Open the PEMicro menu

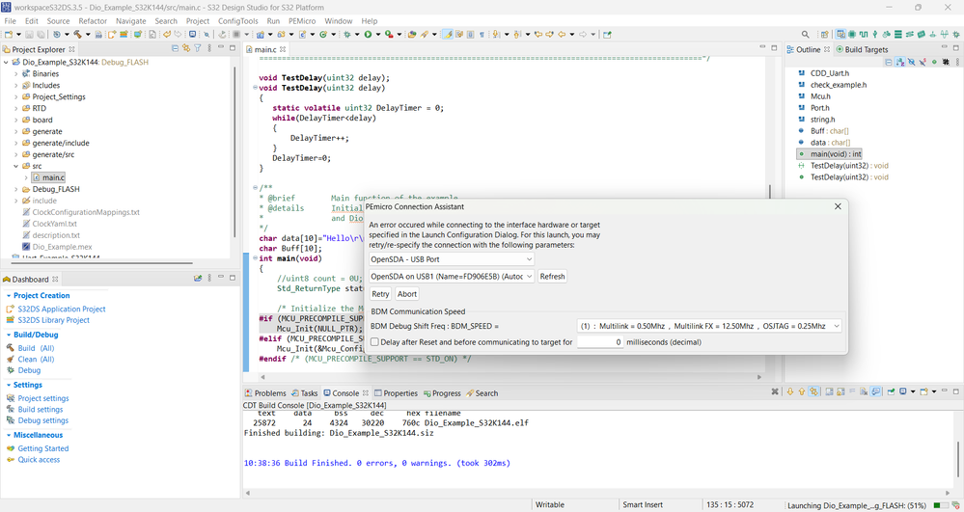(x=301, y=20)
